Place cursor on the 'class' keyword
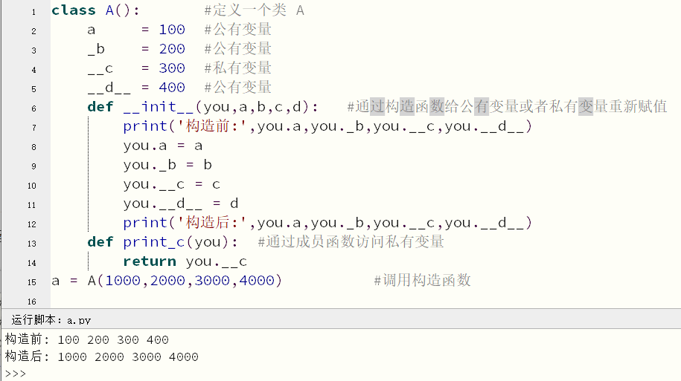This screenshot has width=681, height=381. (74, 10)
